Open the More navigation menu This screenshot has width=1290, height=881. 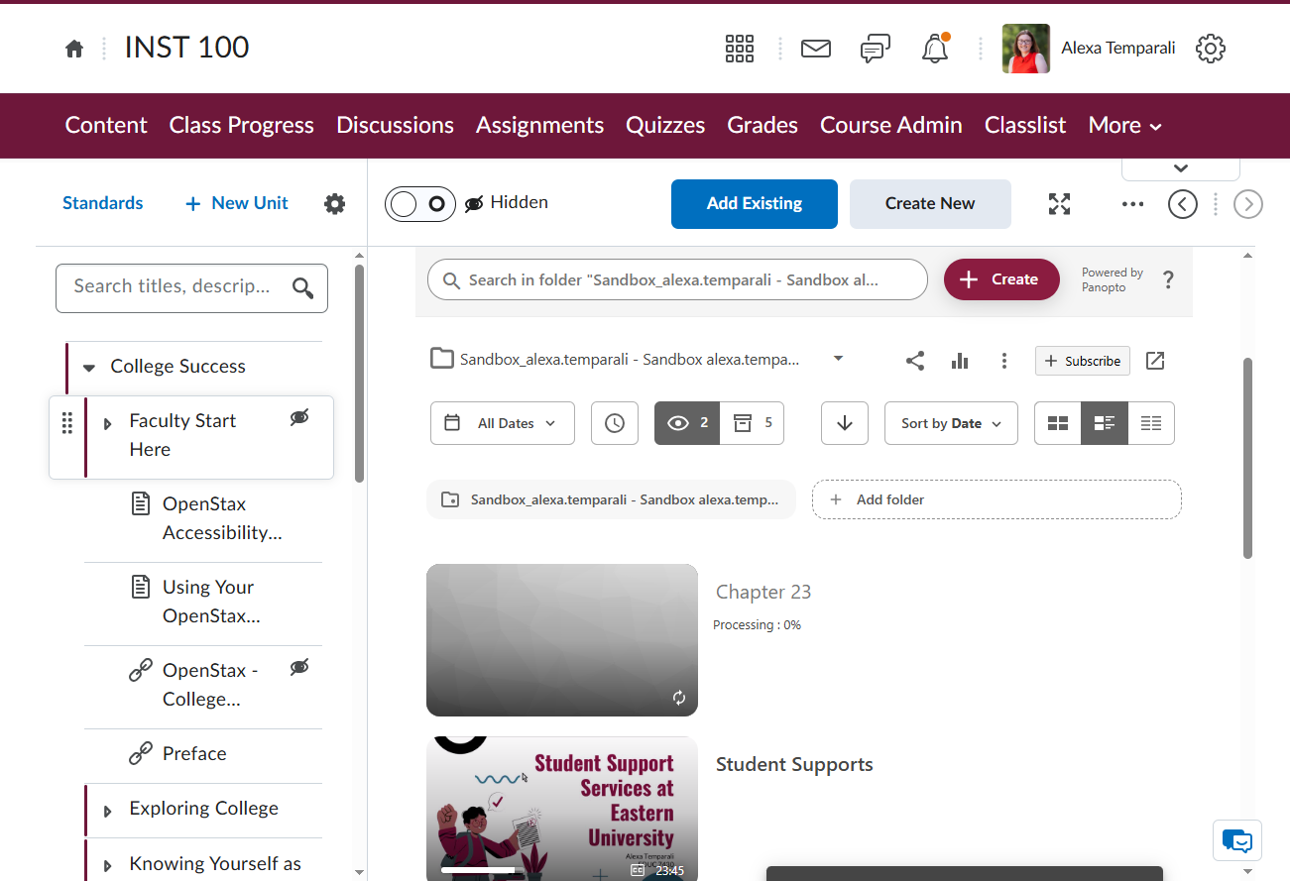[x=1125, y=126]
